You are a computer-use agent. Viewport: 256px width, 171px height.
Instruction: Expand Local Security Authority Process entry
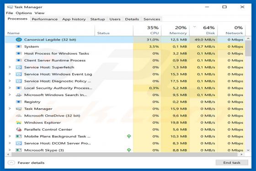coord(10,88)
